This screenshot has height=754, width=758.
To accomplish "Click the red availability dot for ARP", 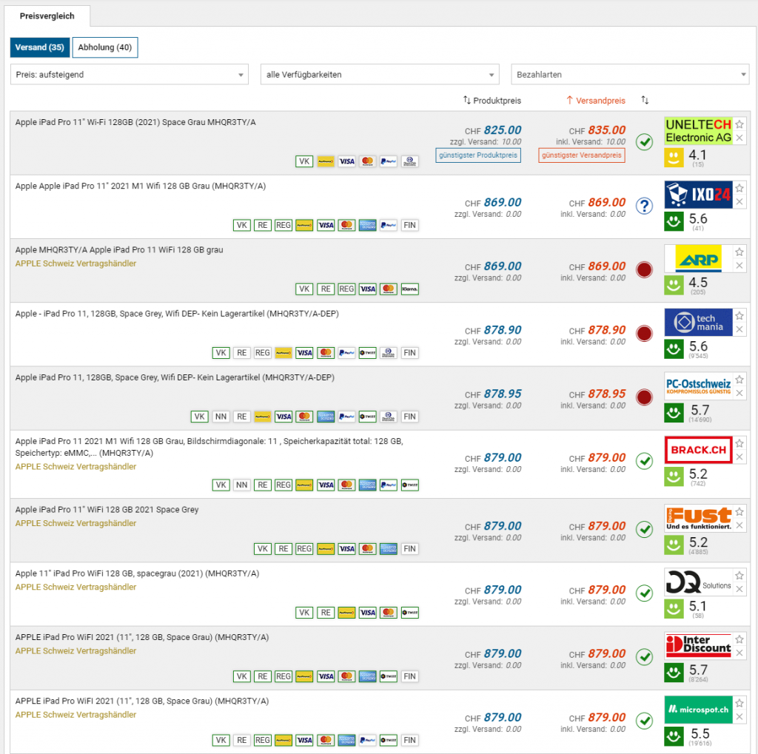I will point(644,270).
